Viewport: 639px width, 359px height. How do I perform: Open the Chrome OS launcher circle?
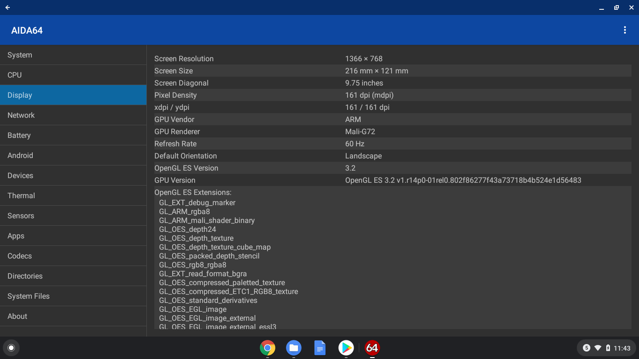click(x=11, y=348)
